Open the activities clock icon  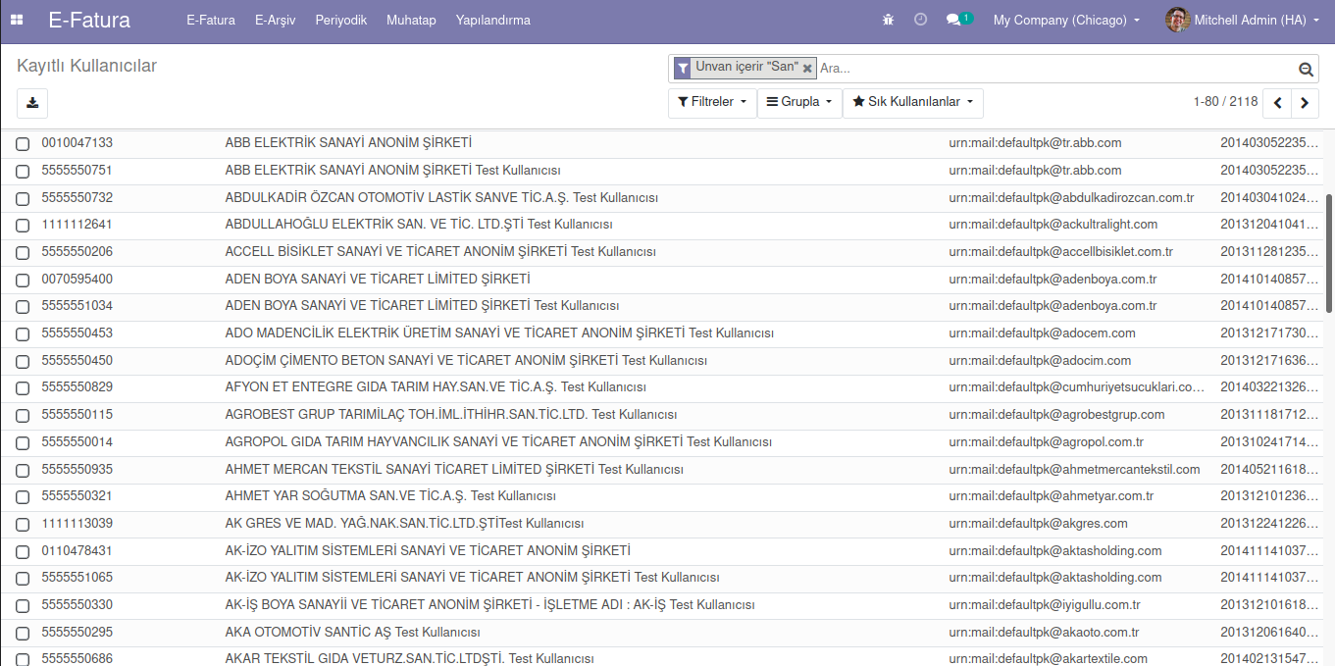pos(920,20)
